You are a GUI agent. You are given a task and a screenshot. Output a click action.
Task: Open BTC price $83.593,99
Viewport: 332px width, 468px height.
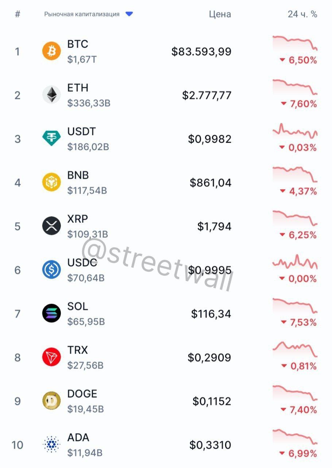[x=201, y=52]
